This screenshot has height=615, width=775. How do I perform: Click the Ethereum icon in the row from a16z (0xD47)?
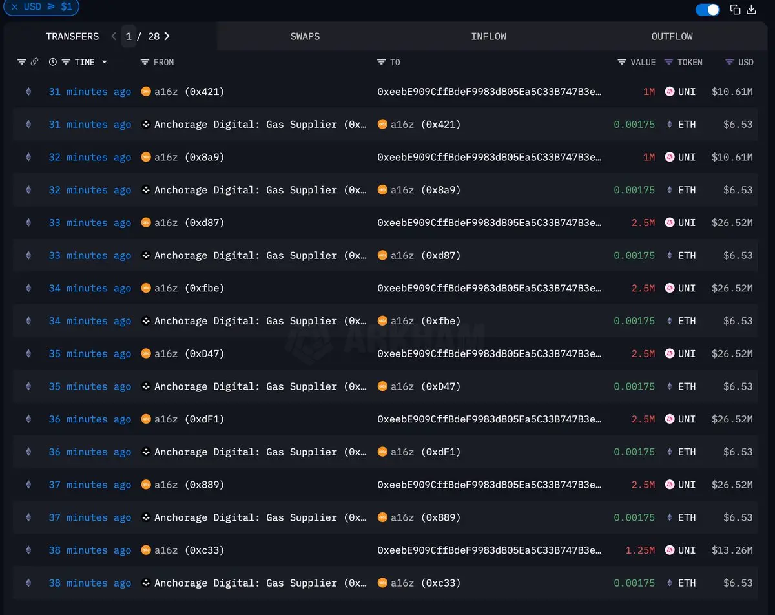[28, 354]
